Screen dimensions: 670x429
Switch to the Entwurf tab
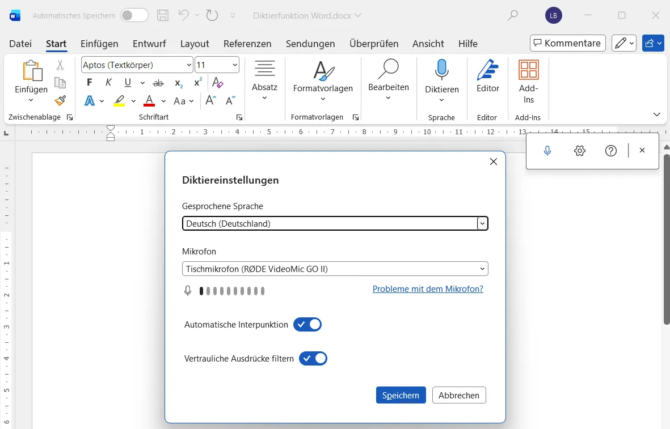(x=149, y=44)
